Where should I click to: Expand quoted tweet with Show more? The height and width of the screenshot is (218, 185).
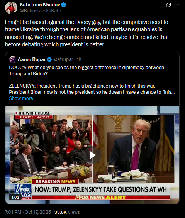21,98
